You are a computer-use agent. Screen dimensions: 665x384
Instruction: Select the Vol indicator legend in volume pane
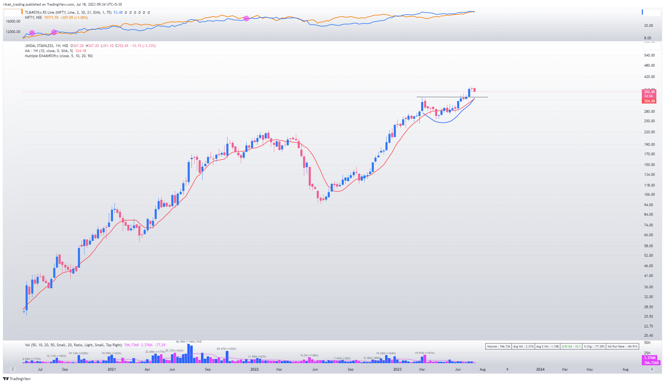(73, 345)
